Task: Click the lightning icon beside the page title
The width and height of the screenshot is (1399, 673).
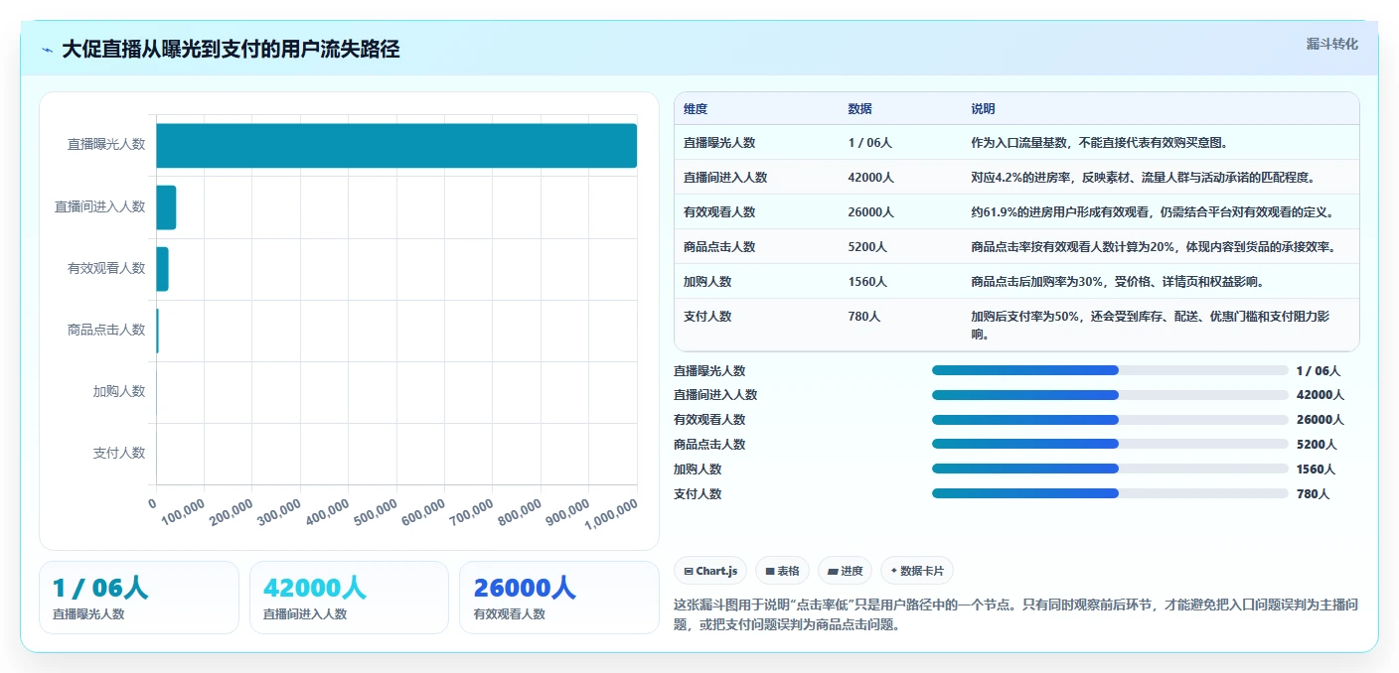Action: pyautogui.click(x=48, y=50)
